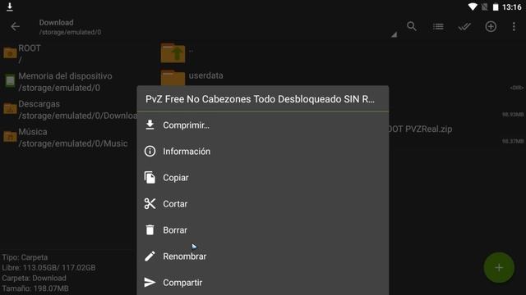The image size is (526, 295).
Task: Choose Renombrar in the context menu
Action: pos(263,256)
